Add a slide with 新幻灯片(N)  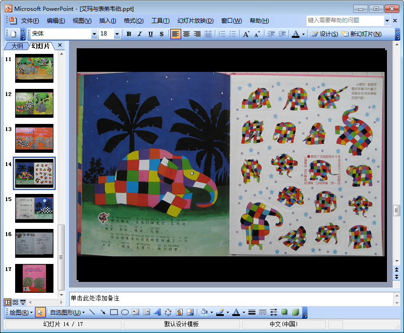[361, 34]
